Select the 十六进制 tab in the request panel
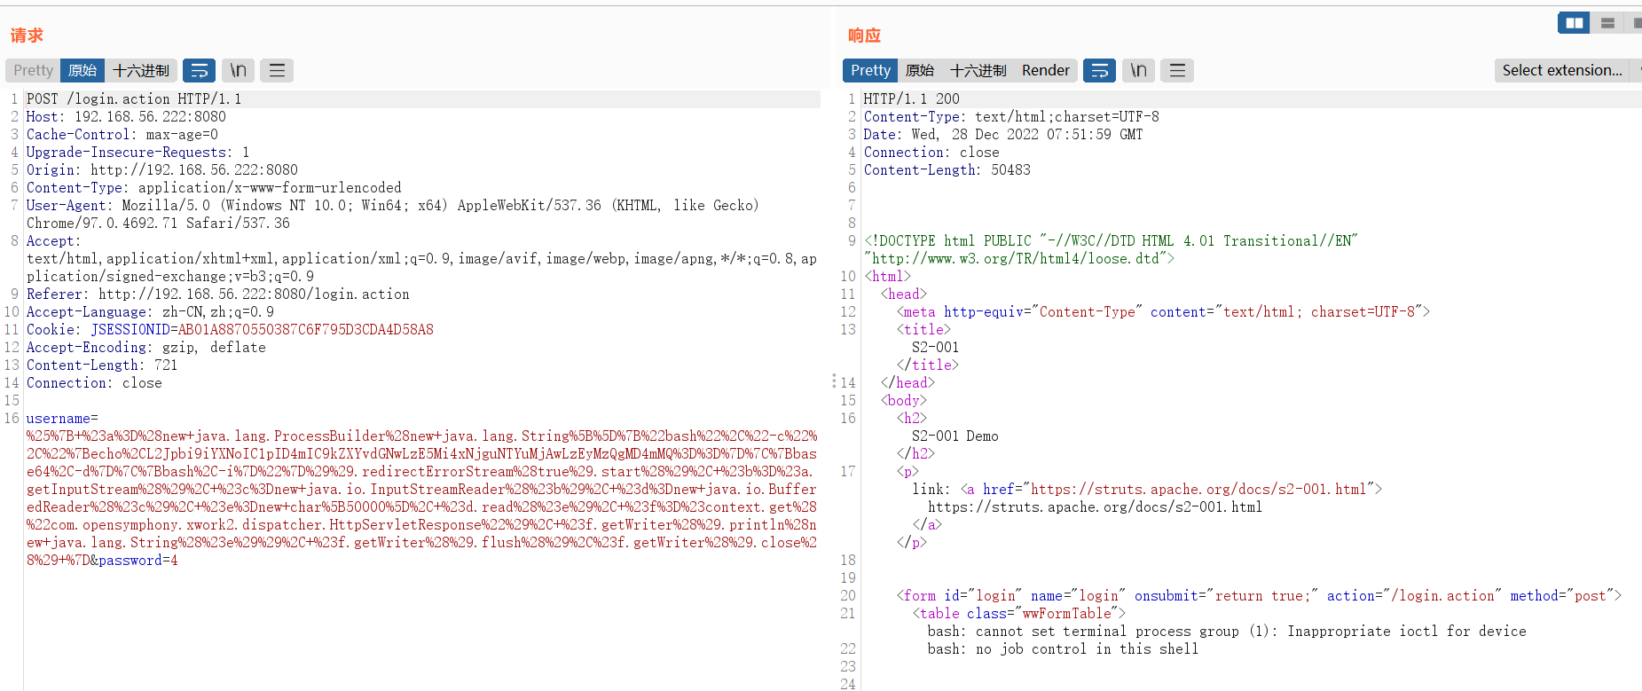1642x691 pixels. pos(141,70)
